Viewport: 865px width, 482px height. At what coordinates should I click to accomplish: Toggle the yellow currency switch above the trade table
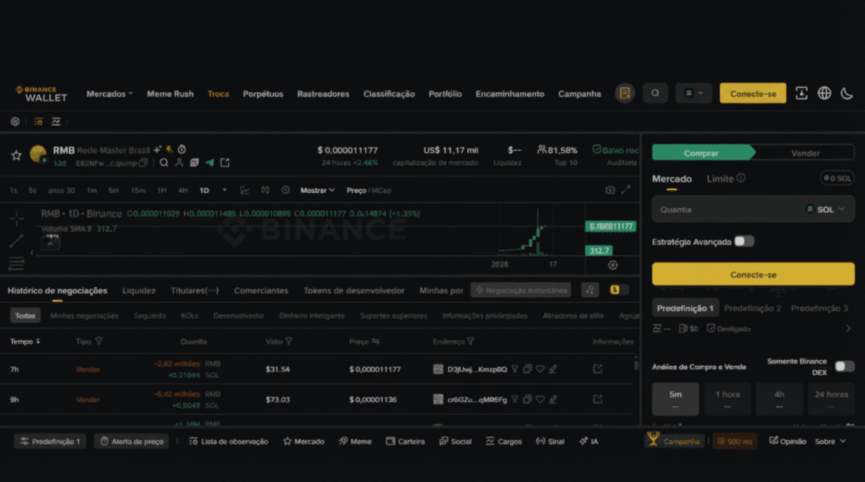click(x=619, y=290)
